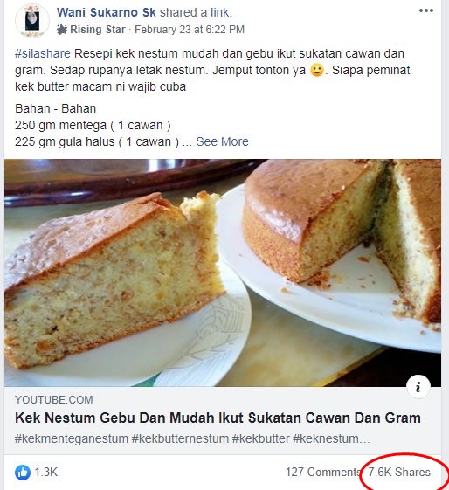Open the cake photo link thumbnail
Image resolution: width=449 pixels, height=490 pixels.
pos(223,273)
